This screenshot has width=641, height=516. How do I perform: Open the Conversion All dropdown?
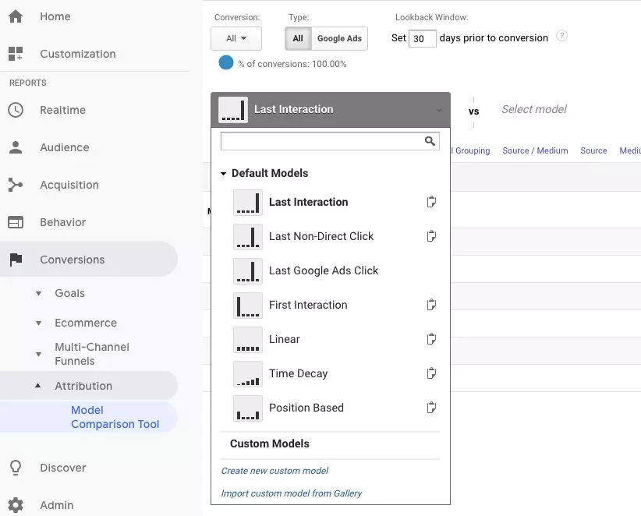tap(236, 38)
